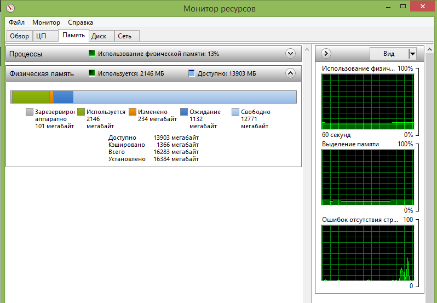Click the 'Доступно: 13903 МБ' header text
Screen dimensions: 437x303
point(227,73)
